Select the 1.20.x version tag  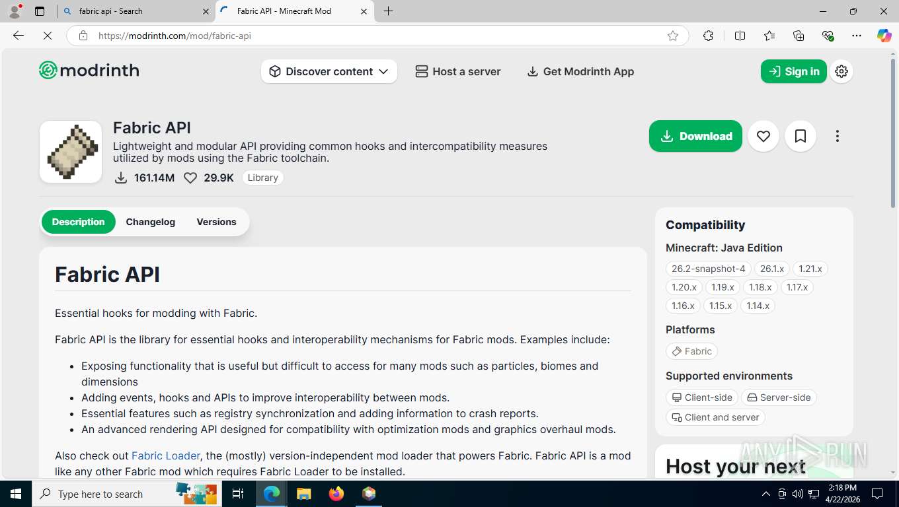684,287
